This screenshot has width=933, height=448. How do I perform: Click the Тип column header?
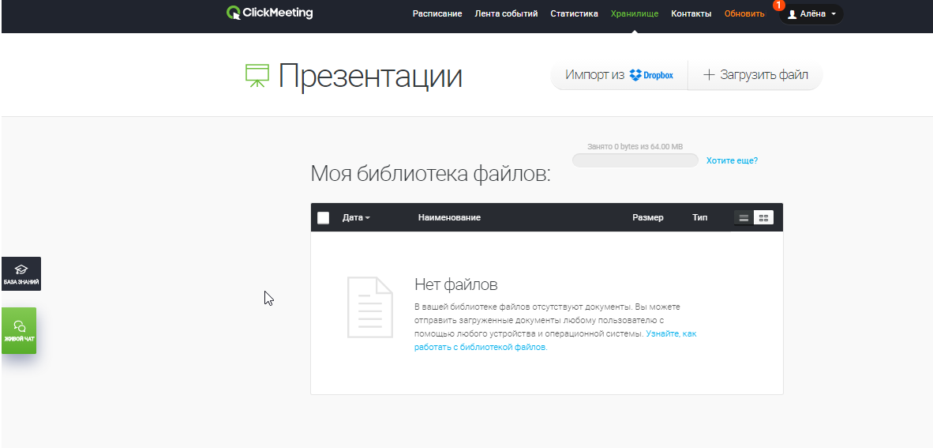(699, 218)
